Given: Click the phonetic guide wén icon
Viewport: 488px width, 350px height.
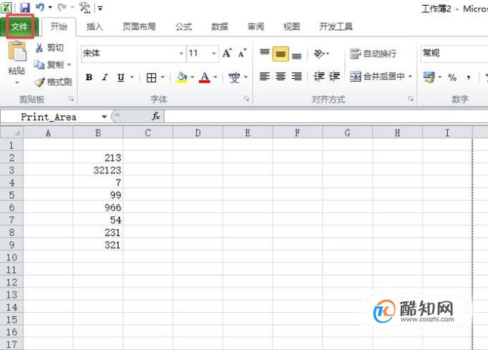Looking at the screenshot, I should [x=234, y=77].
